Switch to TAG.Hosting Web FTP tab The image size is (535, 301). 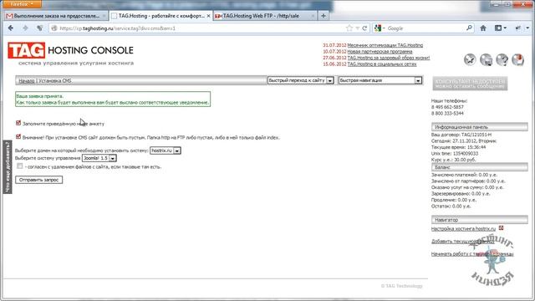[265, 16]
